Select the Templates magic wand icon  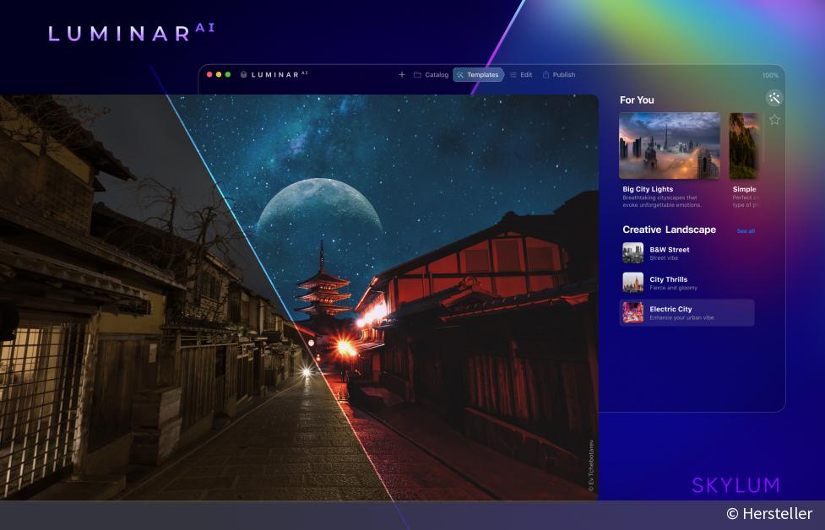pyautogui.click(x=462, y=75)
